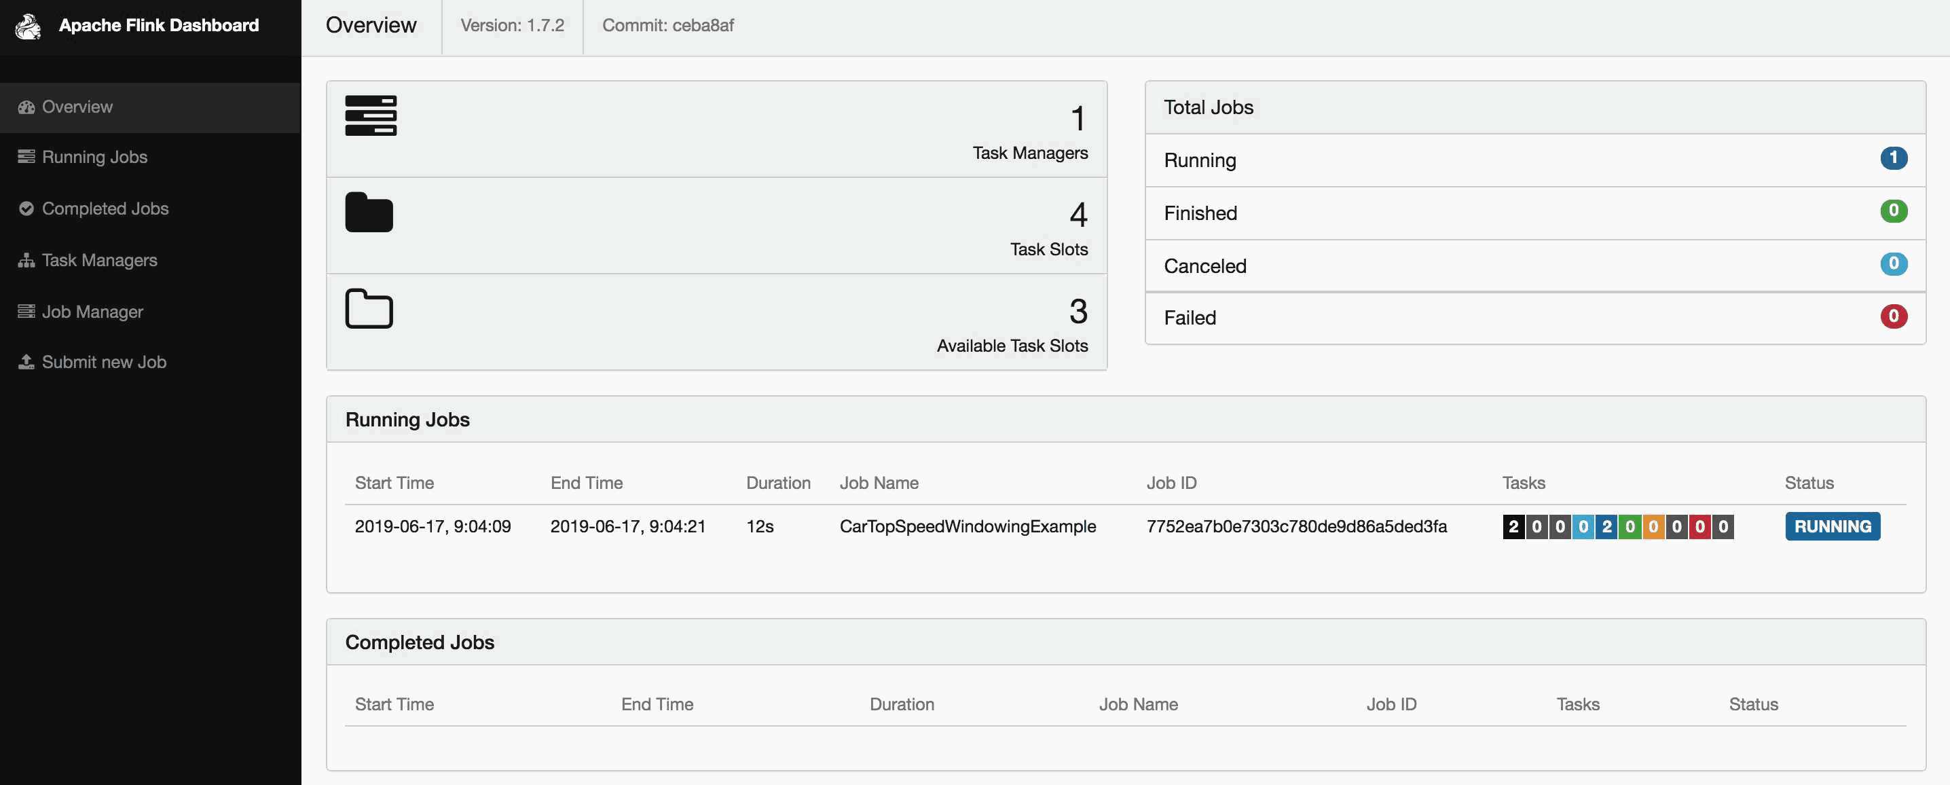Click Start Time header in Completed Jobs
This screenshot has width=1950, height=785.
pos(394,705)
